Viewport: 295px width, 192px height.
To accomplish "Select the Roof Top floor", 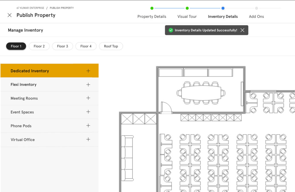I will 111,46.
